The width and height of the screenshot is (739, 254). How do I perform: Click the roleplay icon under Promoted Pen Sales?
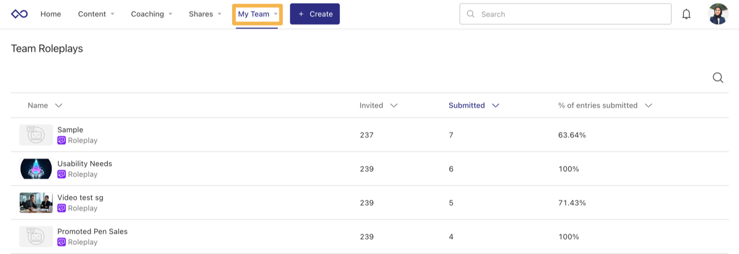[62, 242]
